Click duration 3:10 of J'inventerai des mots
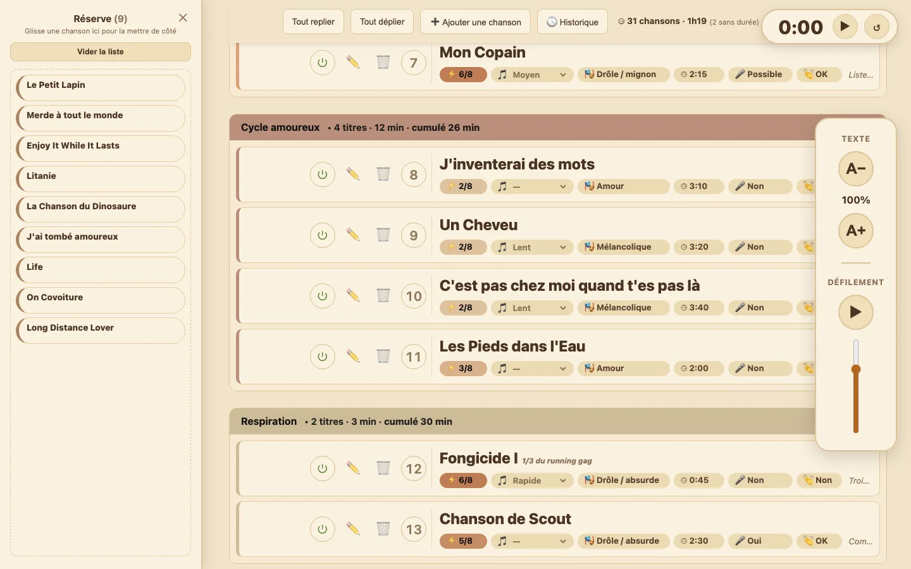Viewport: 911px width, 569px height. 699,187
